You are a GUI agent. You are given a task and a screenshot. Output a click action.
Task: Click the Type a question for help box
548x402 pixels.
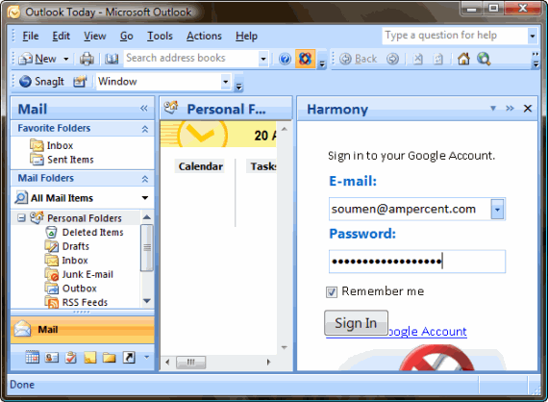[455, 36]
